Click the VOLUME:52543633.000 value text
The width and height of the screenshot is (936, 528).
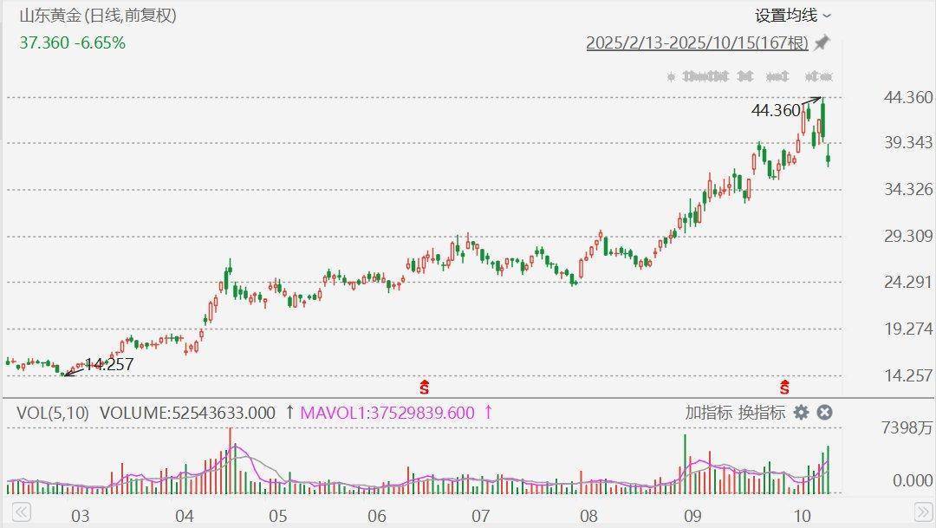[x=187, y=413]
